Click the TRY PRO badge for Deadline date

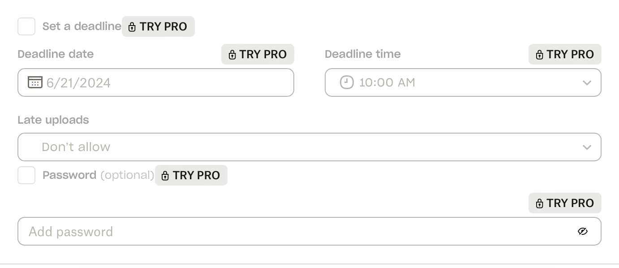click(x=258, y=54)
